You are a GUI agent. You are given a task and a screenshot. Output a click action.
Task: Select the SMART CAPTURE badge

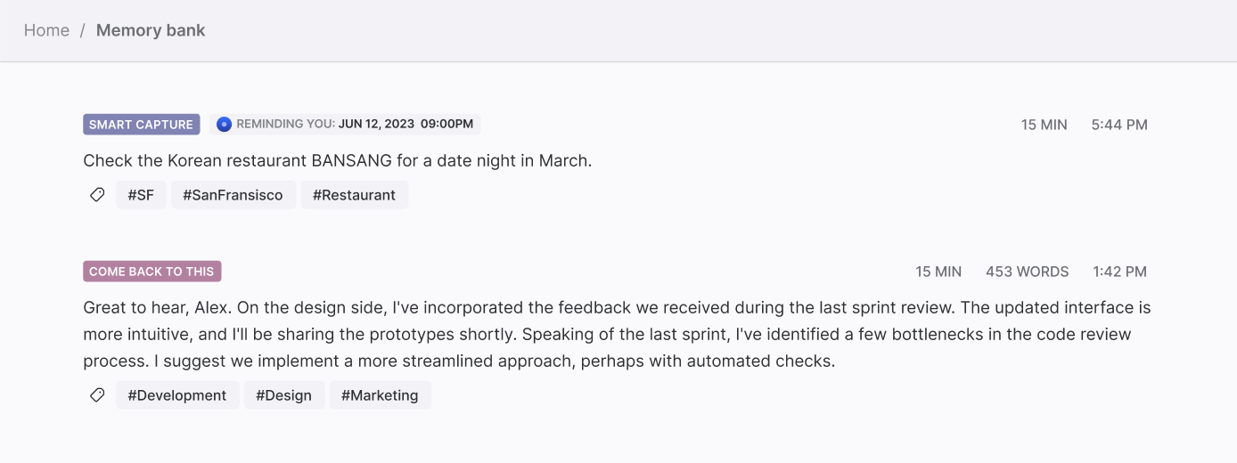pos(142,125)
